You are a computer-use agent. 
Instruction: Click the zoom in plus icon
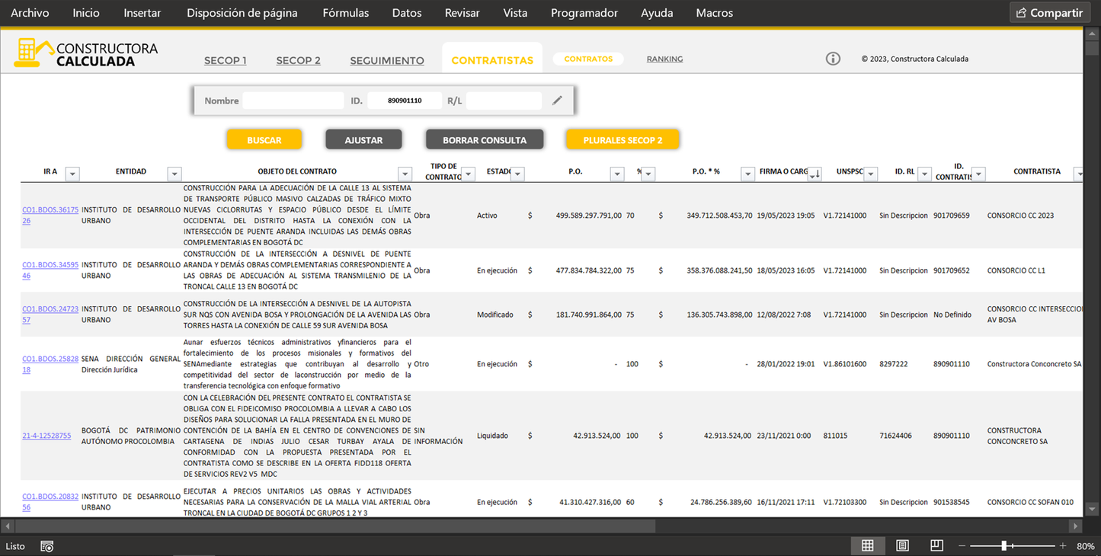click(1063, 546)
